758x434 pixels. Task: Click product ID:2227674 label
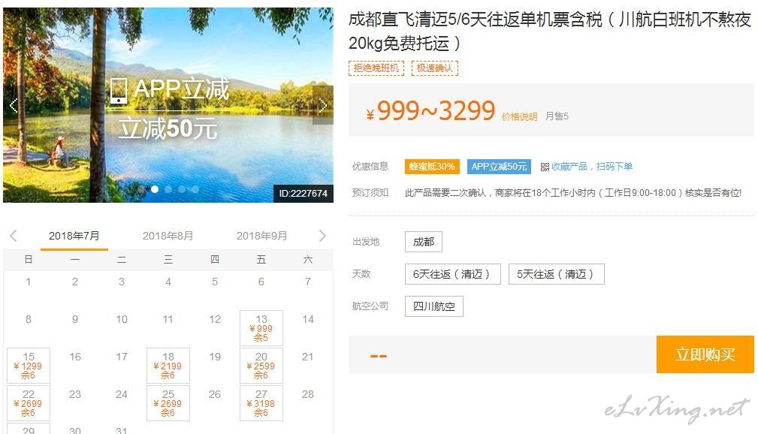303,194
